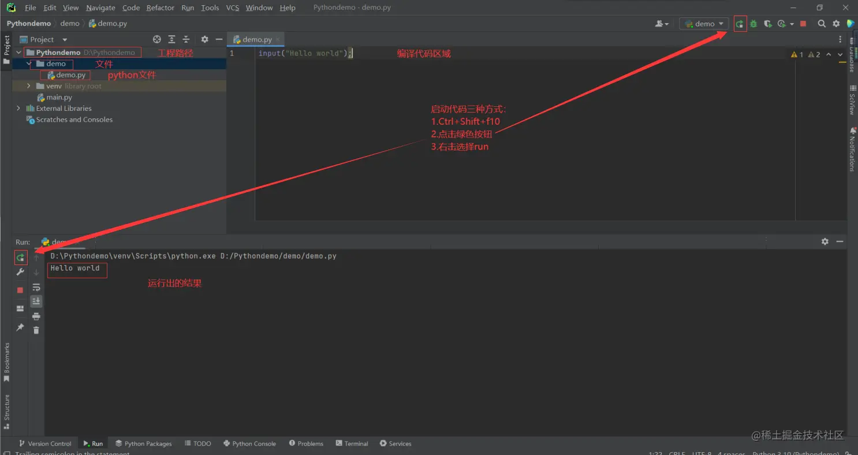The height and width of the screenshot is (455, 858).
Task: Open editor tabs more-options vertical dots
Action: (x=840, y=39)
